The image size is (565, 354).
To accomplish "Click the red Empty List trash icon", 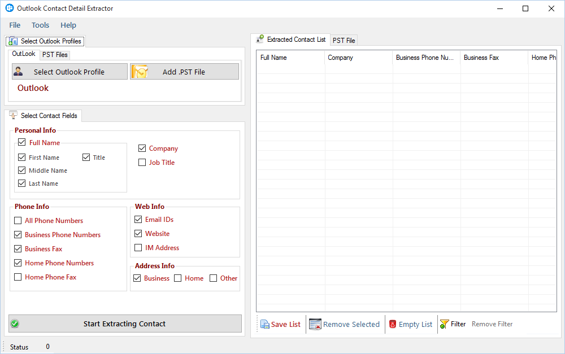I will click(393, 324).
